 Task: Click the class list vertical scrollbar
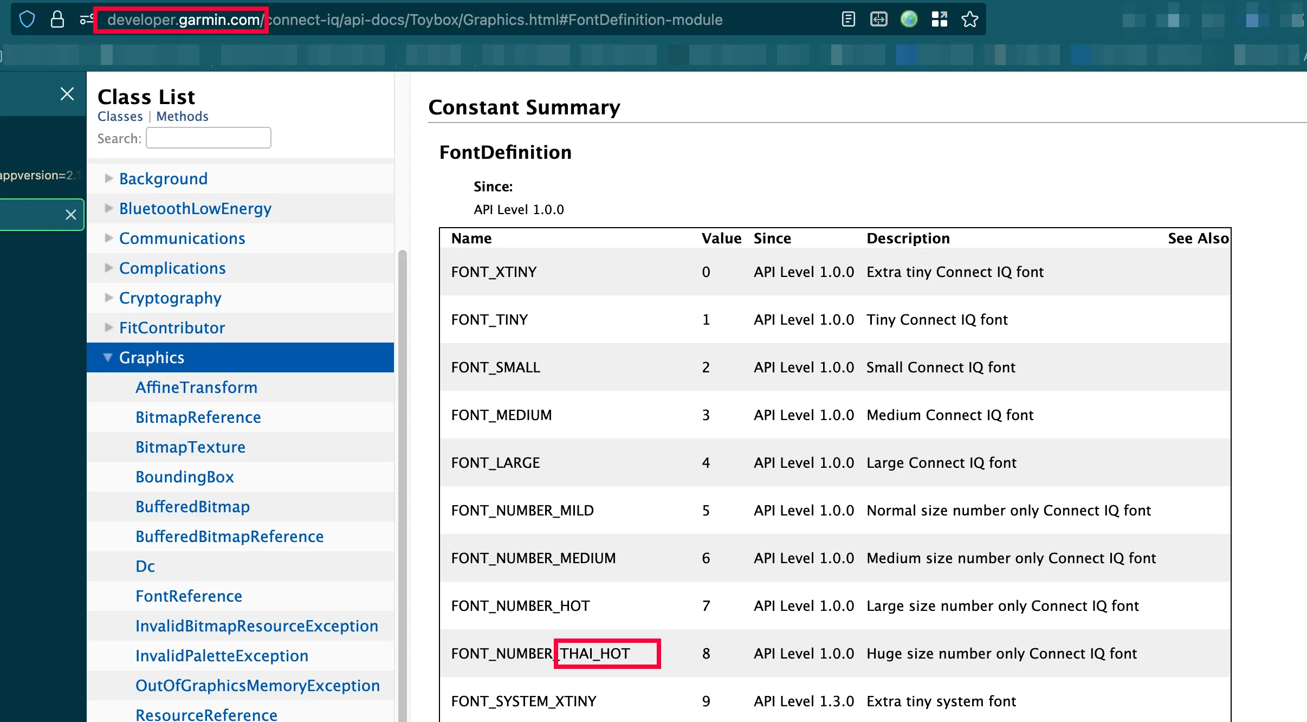pos(402,486)
